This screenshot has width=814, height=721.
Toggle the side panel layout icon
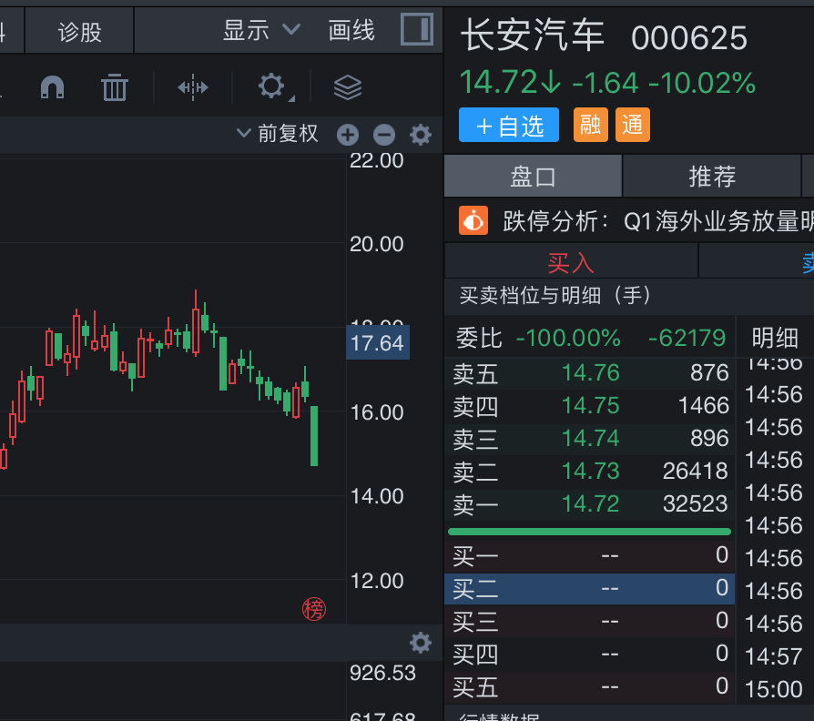(417, 29)
